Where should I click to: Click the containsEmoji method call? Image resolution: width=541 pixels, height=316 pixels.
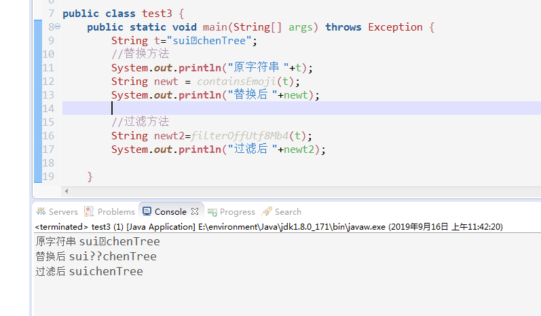pyautogui.click(x=240, y=82)
